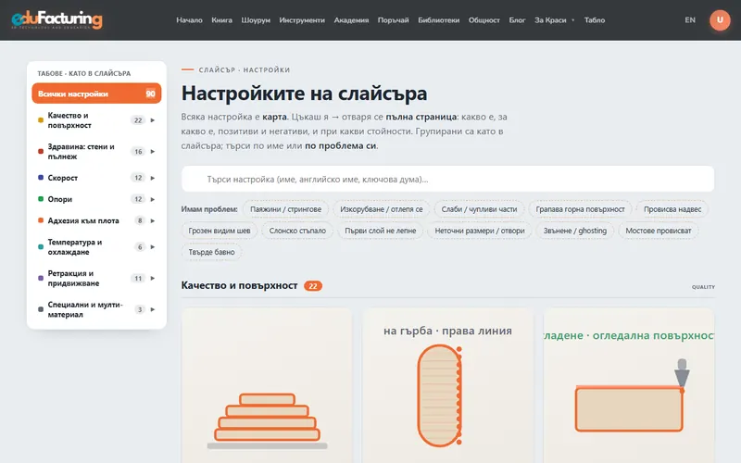This screenshot has width=741, height=463.
Task: Expand arrow beside Опори
Action: tap(153, 199)
